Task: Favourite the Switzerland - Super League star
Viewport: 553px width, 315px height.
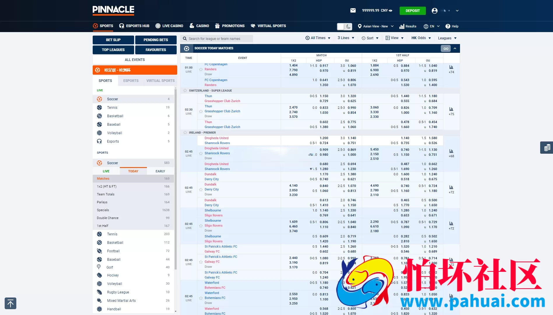Action: click(x=185, y=91)
